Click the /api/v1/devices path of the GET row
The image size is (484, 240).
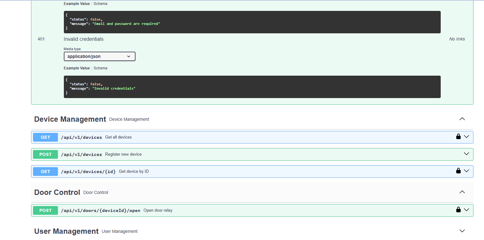pos(82,137)
